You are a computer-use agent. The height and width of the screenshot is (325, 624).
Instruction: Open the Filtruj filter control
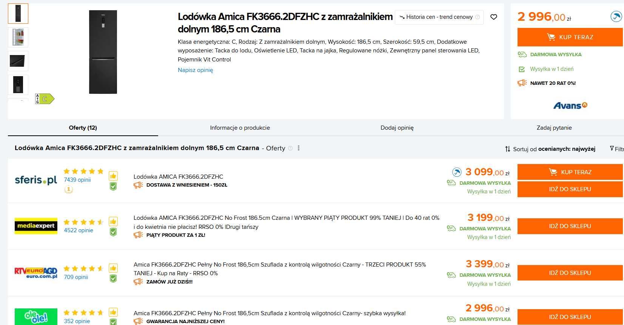[617, 149]
